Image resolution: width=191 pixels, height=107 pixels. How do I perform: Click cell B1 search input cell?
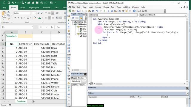25,36
